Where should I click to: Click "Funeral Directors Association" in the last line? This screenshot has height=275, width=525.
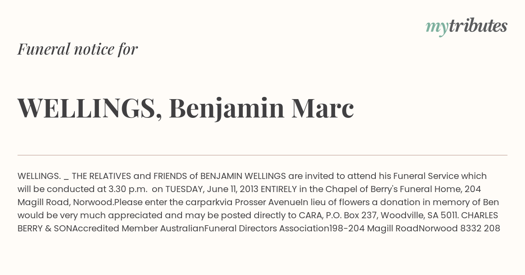pos(266,229)
